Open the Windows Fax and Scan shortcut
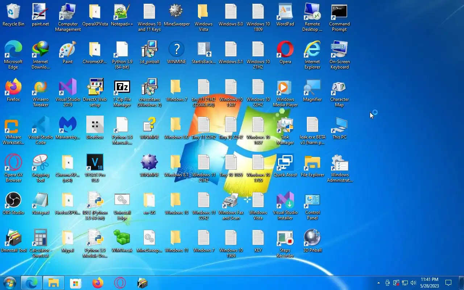464x290 pixels. pyautogui.click(x=231, y=206)
